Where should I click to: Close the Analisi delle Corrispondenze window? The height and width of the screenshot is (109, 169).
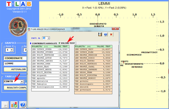click(115, 29)
